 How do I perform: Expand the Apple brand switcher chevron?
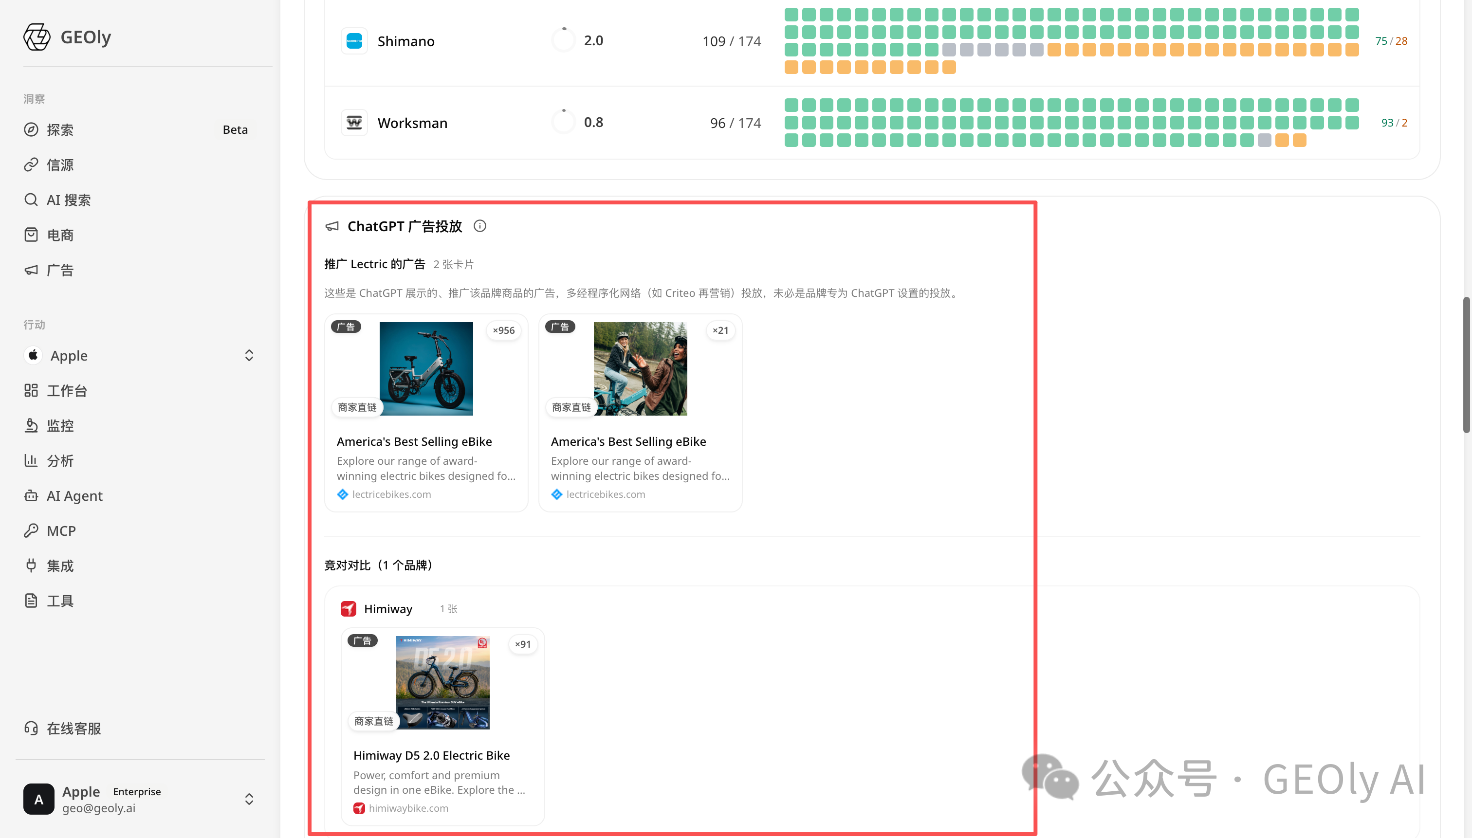tap(249, 355)
